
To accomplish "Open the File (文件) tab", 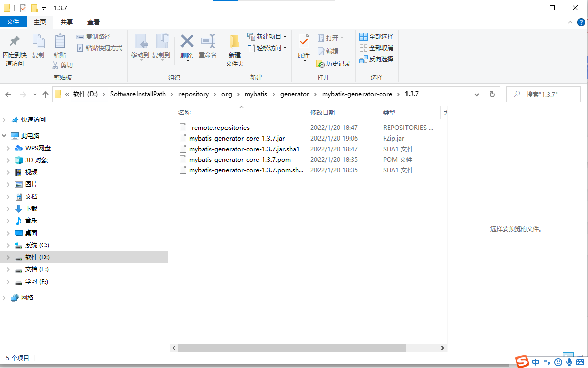I will [13, 22].
